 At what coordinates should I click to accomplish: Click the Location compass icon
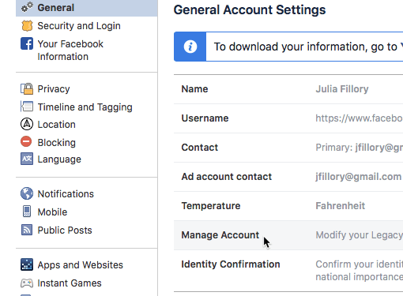27,124
